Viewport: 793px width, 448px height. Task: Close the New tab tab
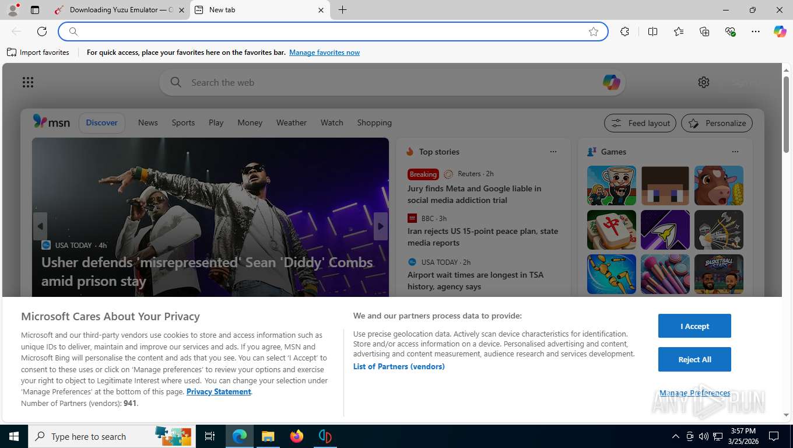pos(321,10)
